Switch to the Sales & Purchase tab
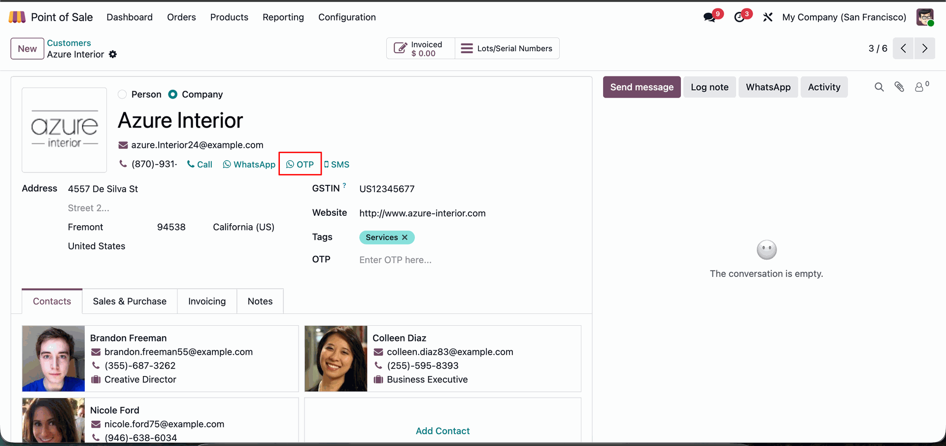The image size is (946, 446). click(130, 301)
